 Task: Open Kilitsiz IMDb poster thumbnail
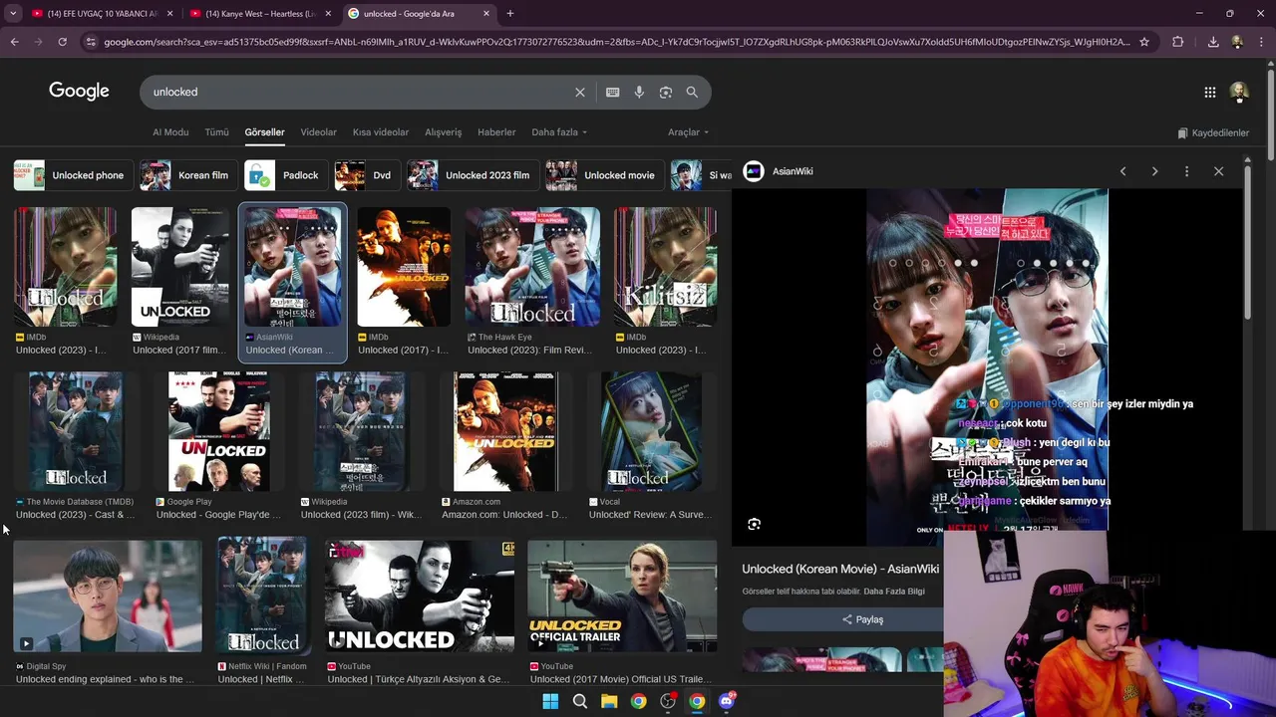(x=665, y=267)
